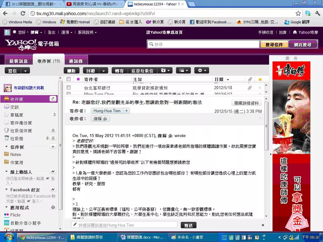Click the network signal icon in the system tray
Viewport: 323px width, 242px height.
(296, 238)
